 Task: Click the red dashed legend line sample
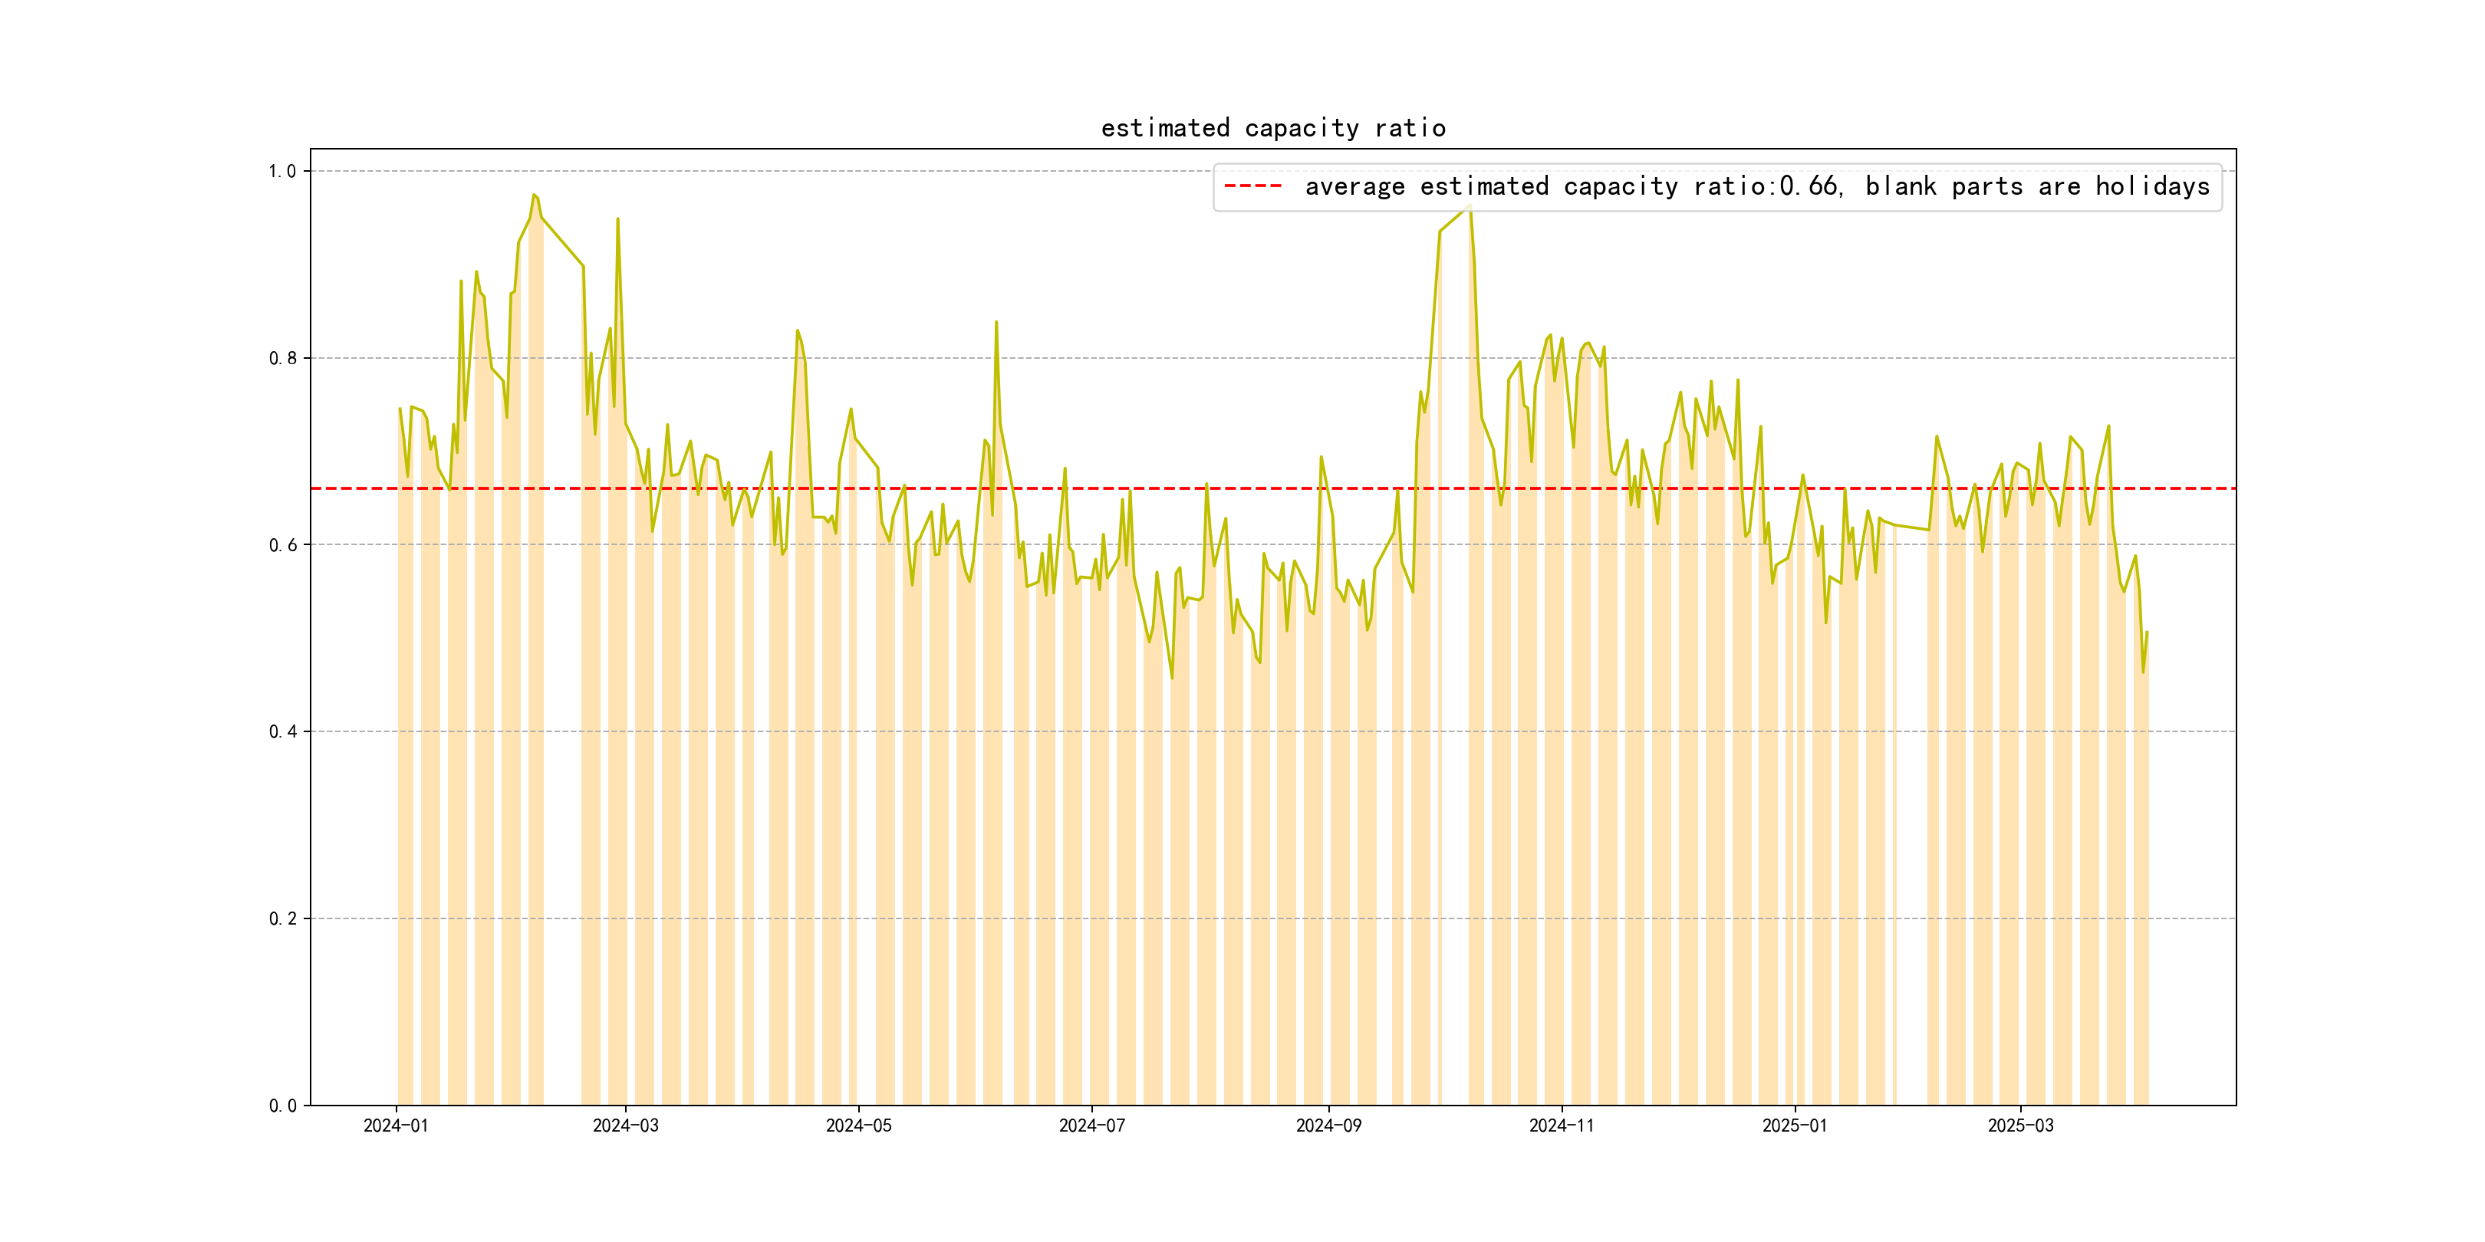coord(1252,186)
